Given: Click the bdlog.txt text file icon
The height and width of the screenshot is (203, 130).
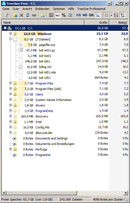Looking at the screenshot, I should click(x=21, y=67).
